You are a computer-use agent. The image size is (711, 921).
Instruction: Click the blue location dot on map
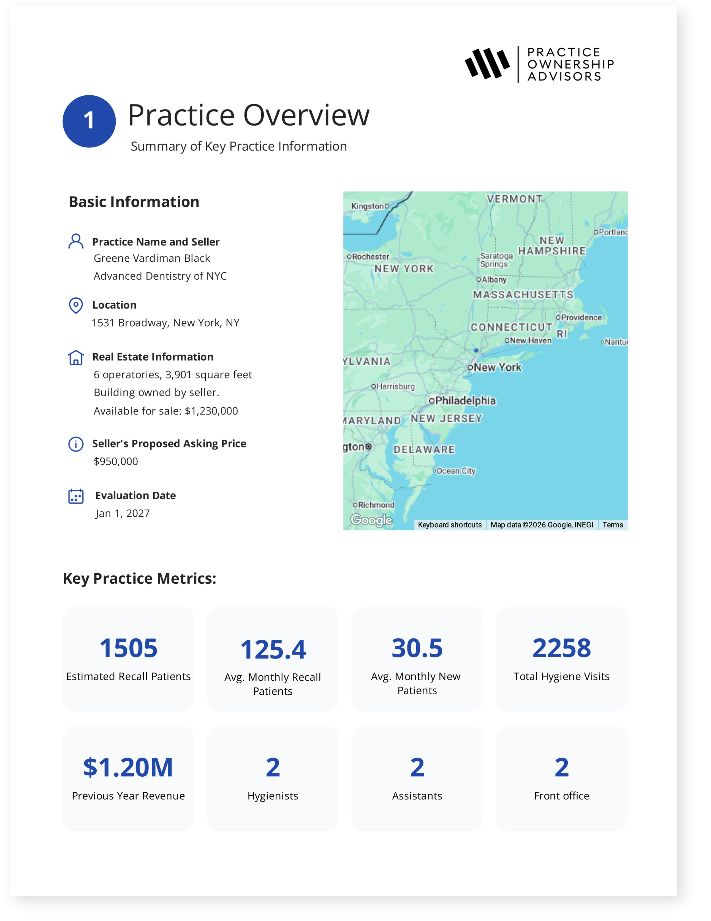[476, 350]
